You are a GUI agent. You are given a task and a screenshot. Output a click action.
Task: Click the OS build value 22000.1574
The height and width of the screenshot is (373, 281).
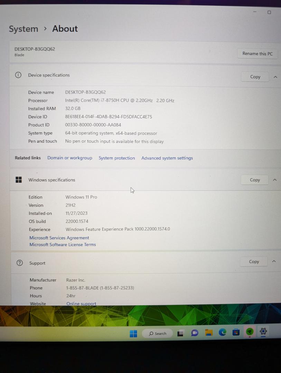pyautogui.click(x=77, y=221)
